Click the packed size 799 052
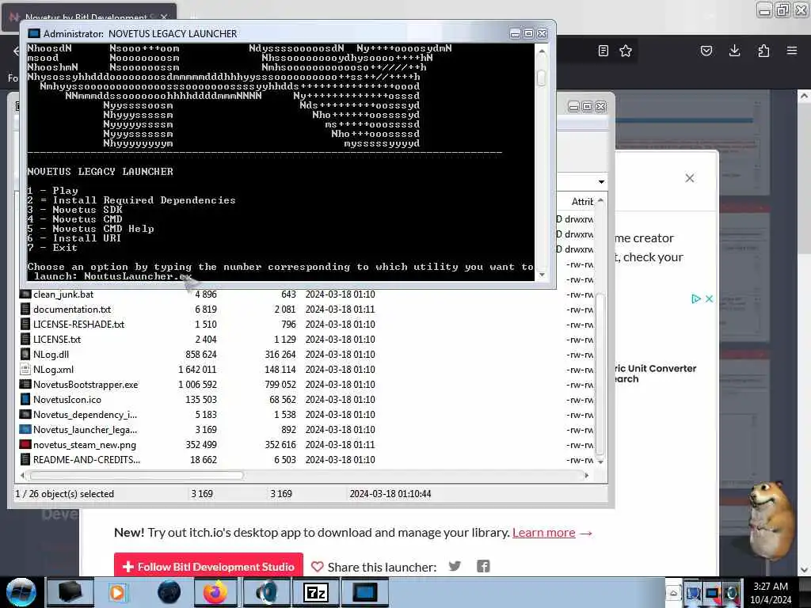 pos(280,385)
